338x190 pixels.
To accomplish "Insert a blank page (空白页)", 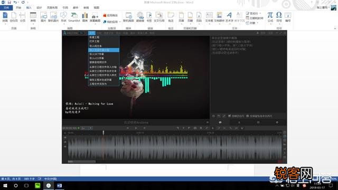I will pos(14,17).
